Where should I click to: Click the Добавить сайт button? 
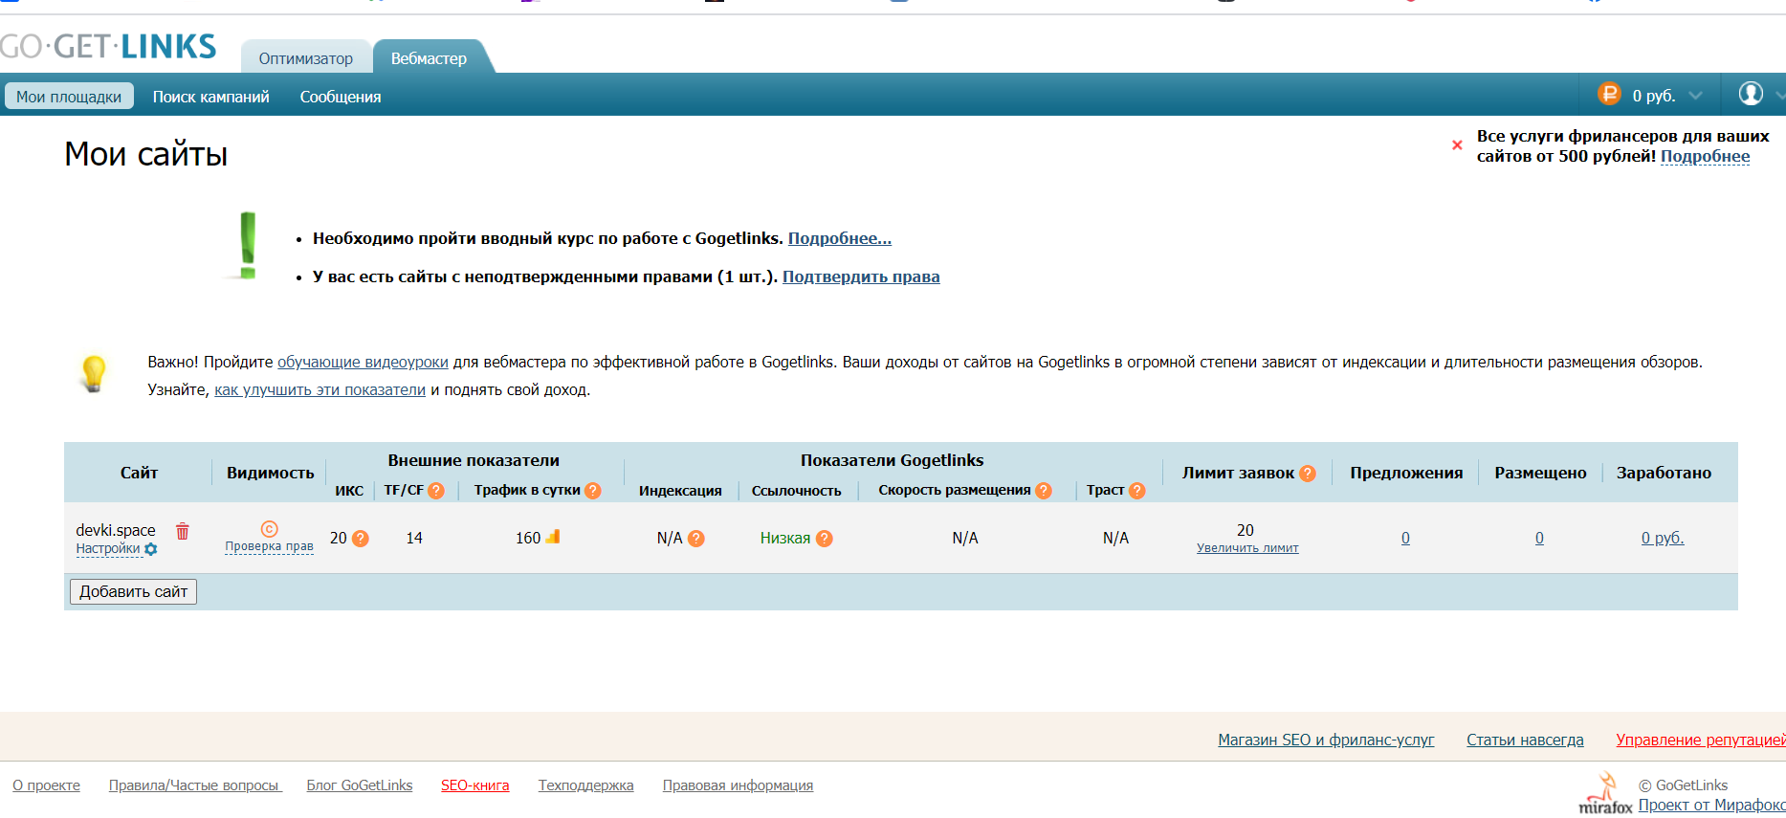[x=133, y=592]
